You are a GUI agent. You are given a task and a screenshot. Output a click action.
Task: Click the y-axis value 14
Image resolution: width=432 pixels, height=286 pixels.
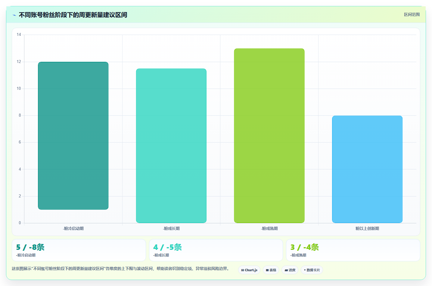point(19,35)
